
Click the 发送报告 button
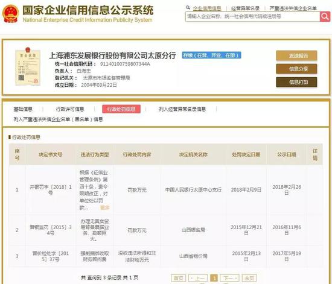click(296, 55)
